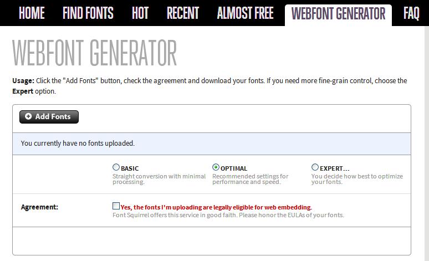The image size is (429, 261).
Task: Go to FIND FONTS in the navigation
Action: (88, 13)
